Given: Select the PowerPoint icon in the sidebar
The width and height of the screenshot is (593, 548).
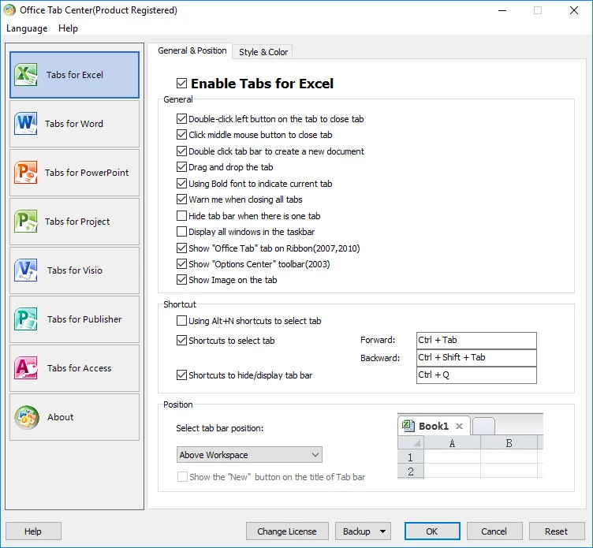Looking at the screenshot, I should point(26,172).
